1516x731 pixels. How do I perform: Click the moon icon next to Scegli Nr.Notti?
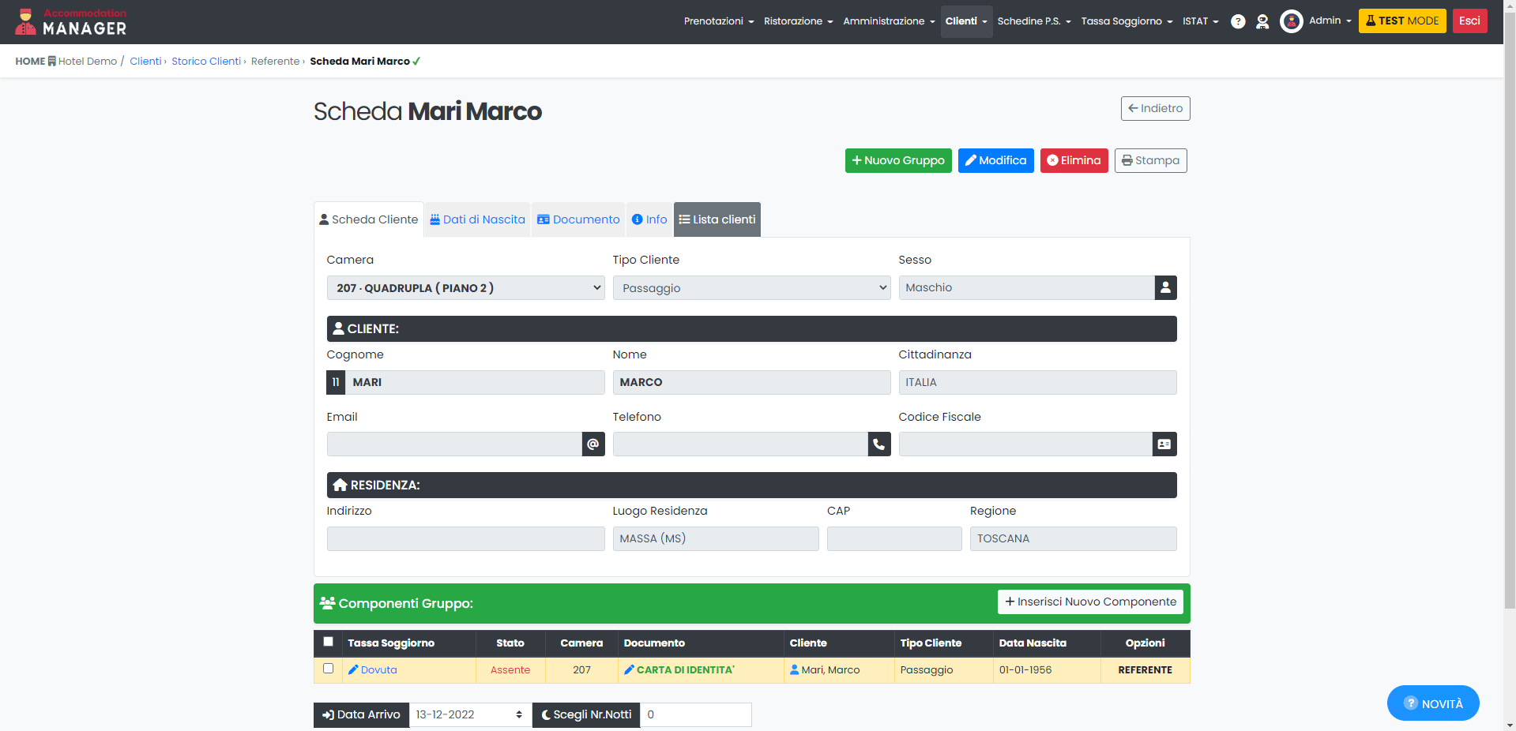(x=548, y=714)
